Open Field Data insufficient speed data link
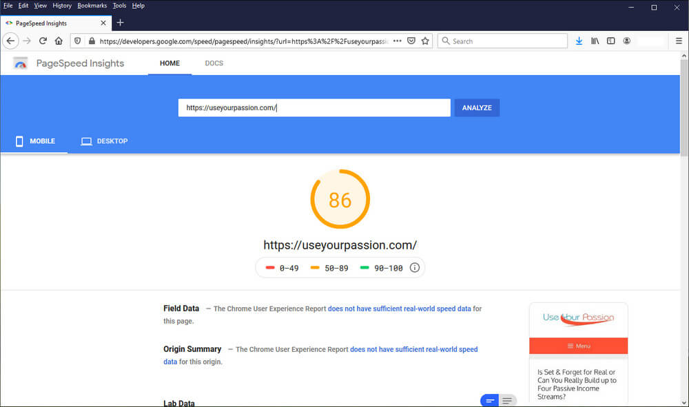The height and width of the screenshot is (407, 689). point(400,309)
